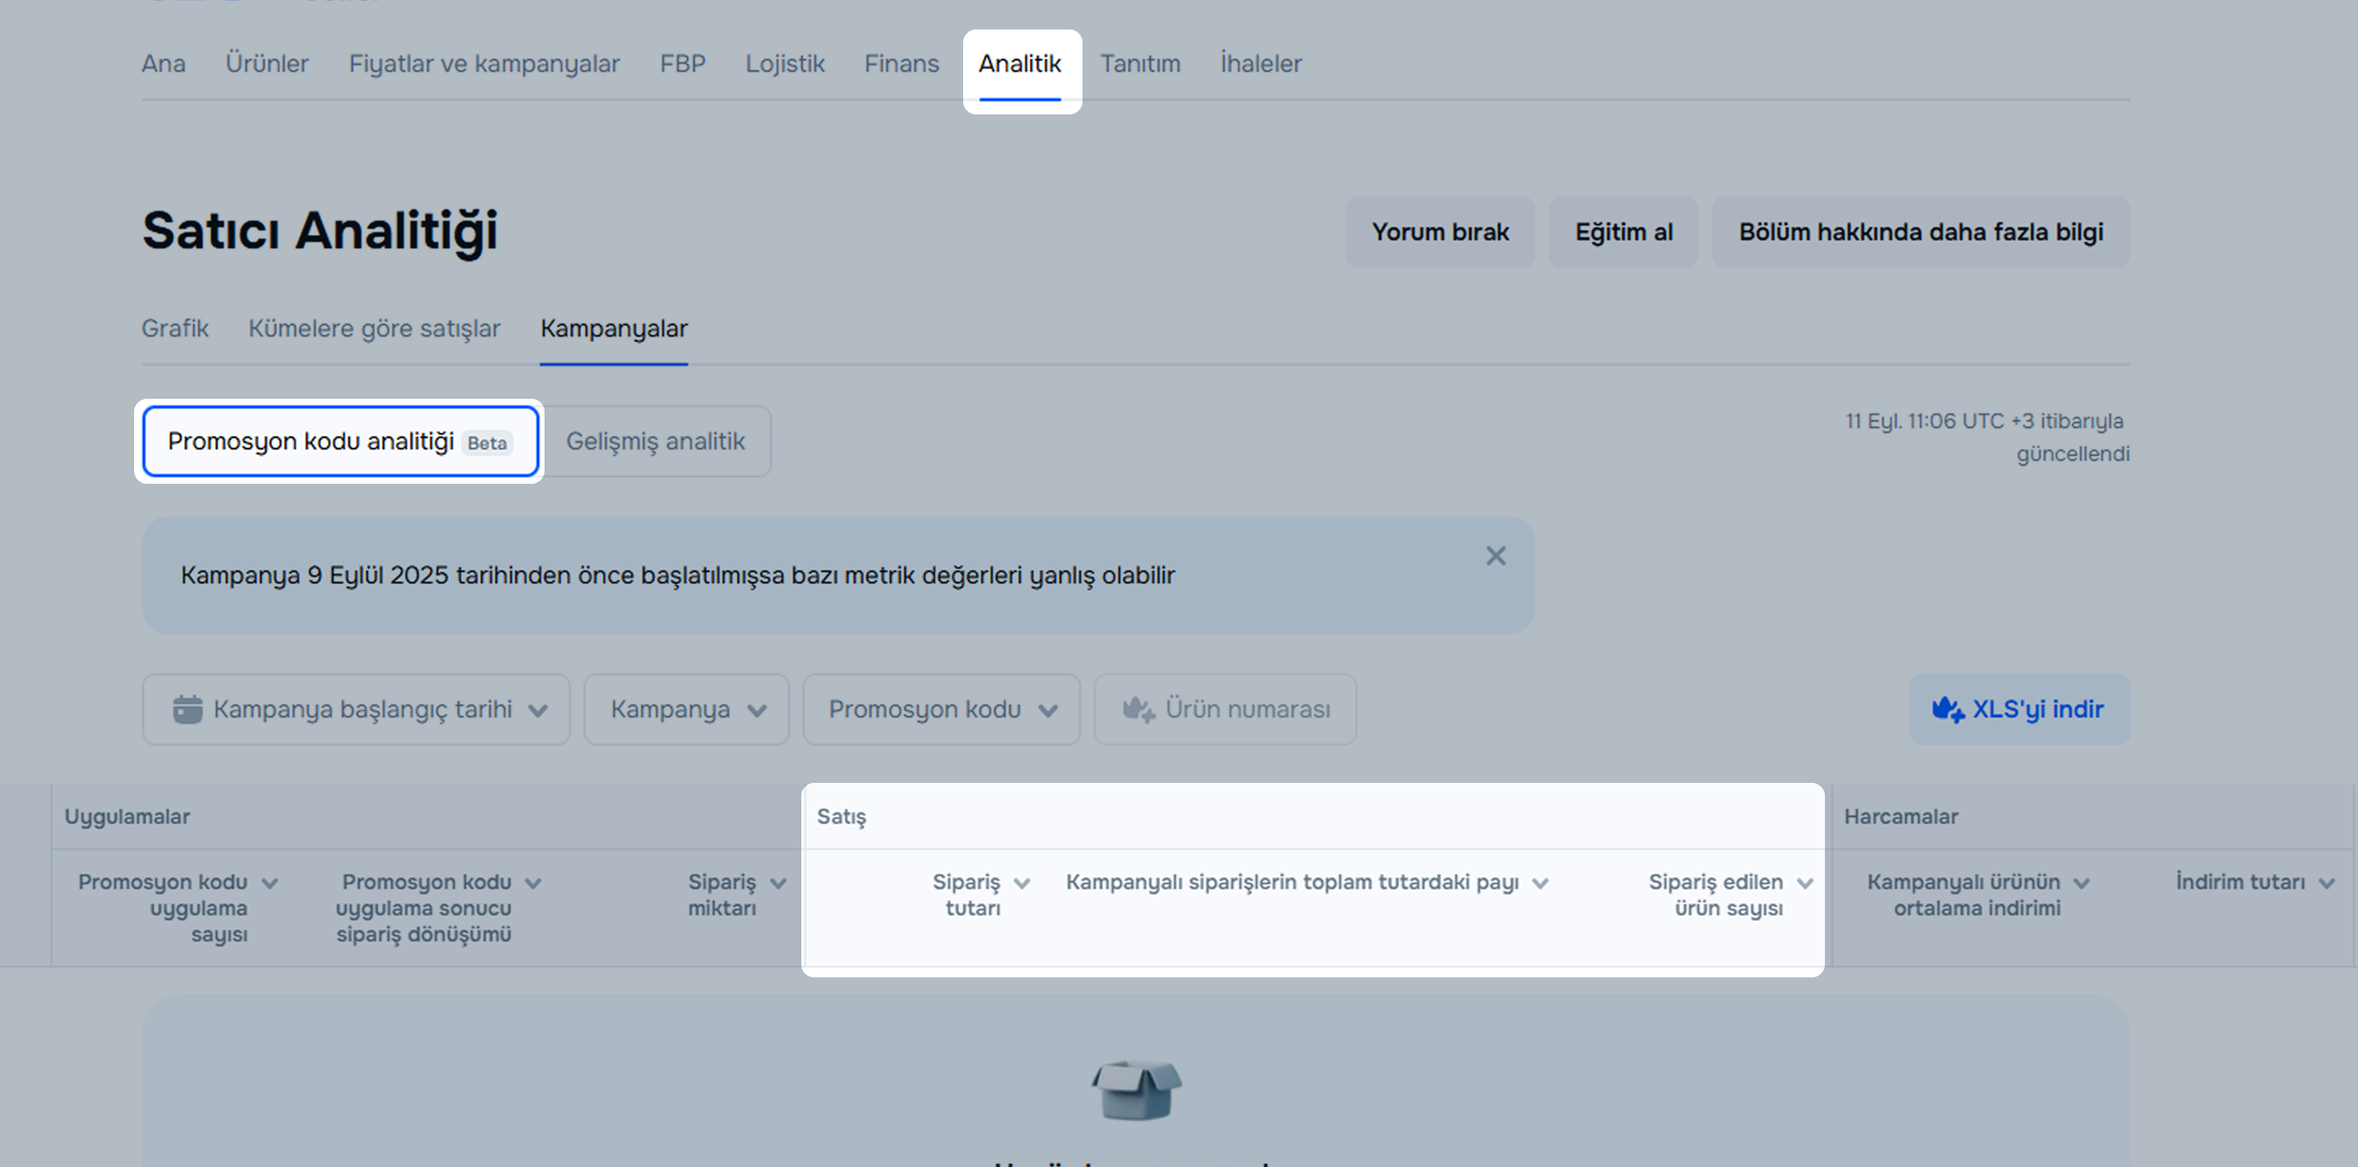This screenshot has height=1167, width=2358.
Task: Click the calendar icon in date filter
Action: pos(188,709)
